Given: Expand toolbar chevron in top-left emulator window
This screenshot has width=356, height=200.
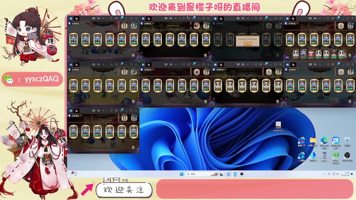Looking at the screenshot, I should (103, 18).
